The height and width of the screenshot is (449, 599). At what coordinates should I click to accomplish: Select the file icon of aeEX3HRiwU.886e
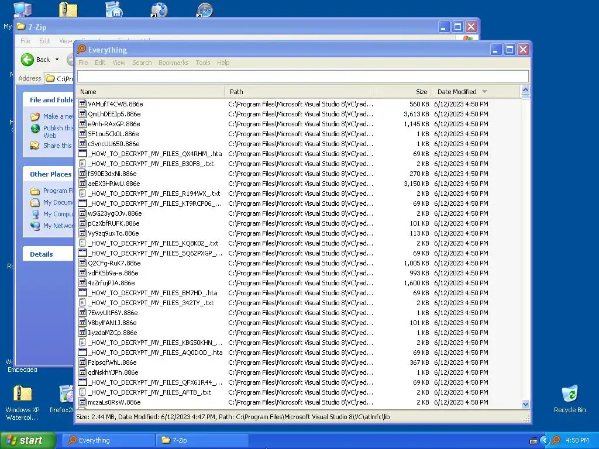(x=82, y=183)
